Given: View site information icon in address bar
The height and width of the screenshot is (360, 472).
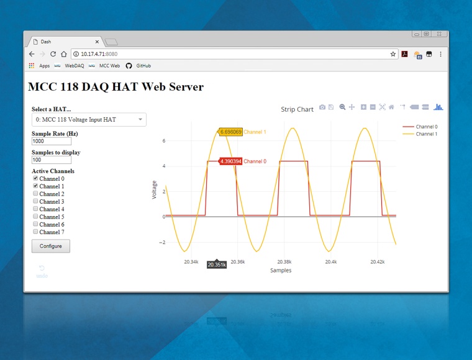Looking at the screenshot, I should tap(76, 54).
